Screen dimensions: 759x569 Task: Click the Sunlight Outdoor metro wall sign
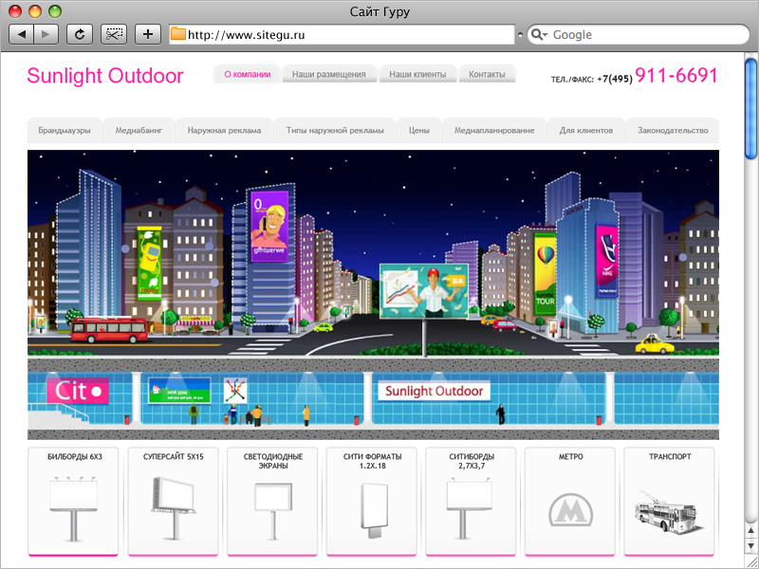435,391
